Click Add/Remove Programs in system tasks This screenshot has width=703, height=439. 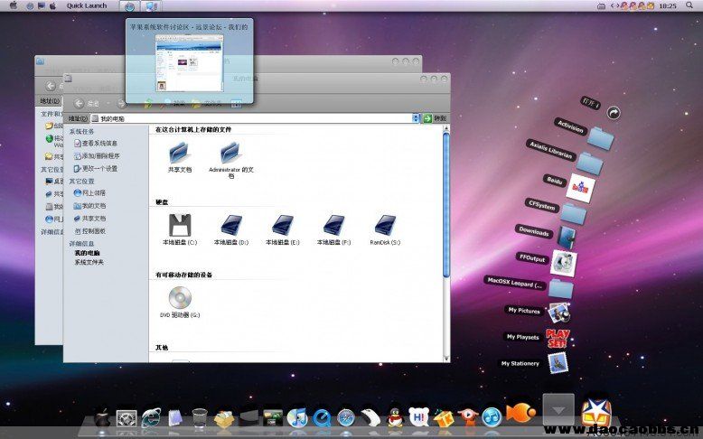[x=99, y=155]
